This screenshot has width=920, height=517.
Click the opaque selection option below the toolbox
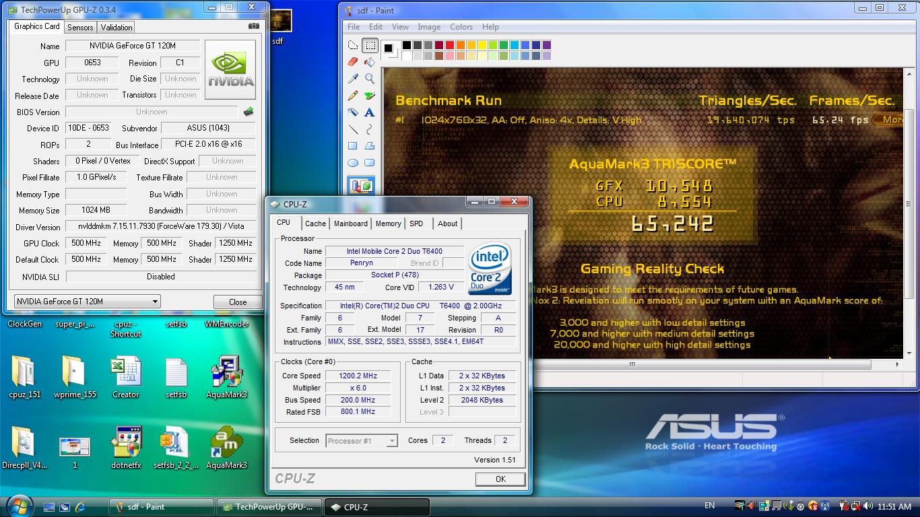tap(362, 186)
